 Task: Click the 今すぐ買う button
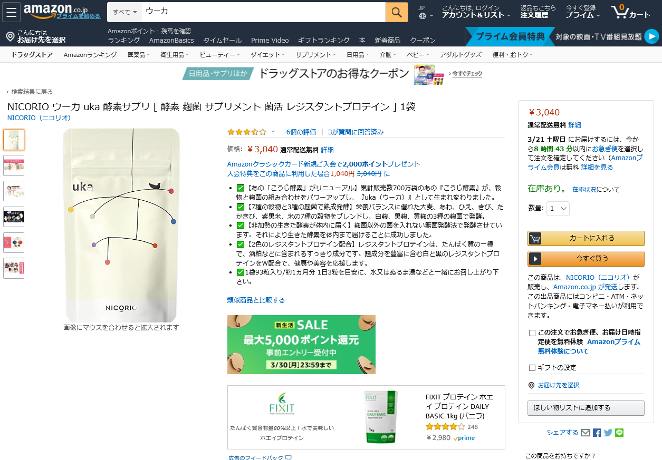coord(586,259)
